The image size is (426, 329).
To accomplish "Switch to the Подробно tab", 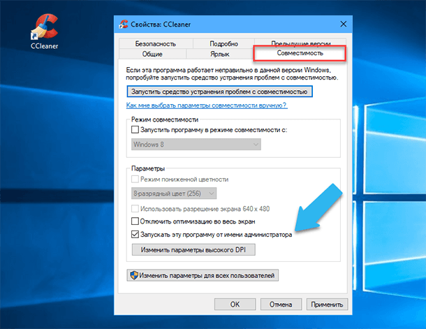I will pos(223,44).
